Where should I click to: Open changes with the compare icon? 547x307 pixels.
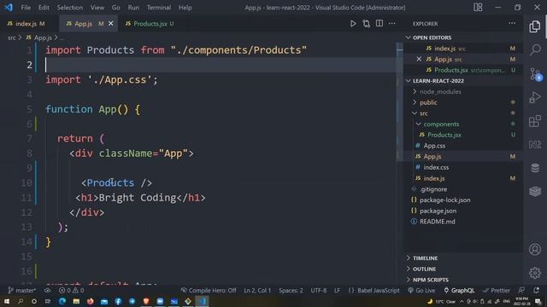pyautogui.click(x=367, y=24)
